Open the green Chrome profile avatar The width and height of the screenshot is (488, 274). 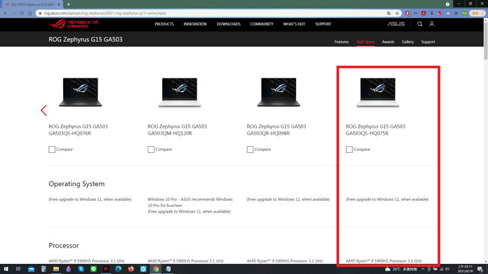(x=464, y=13)
